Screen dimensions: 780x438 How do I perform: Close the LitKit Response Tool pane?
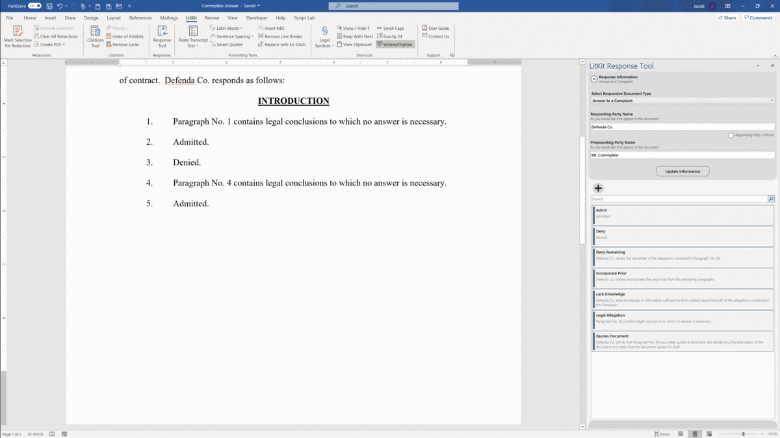click(772, 66)
